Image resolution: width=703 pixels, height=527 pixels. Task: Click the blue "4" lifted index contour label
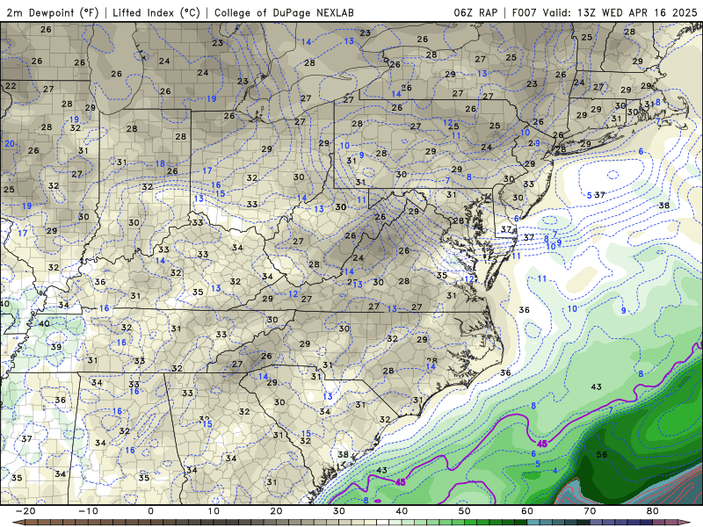[555, 471]
